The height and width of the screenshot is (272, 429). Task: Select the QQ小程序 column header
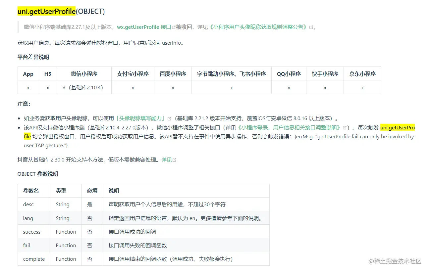289,74
